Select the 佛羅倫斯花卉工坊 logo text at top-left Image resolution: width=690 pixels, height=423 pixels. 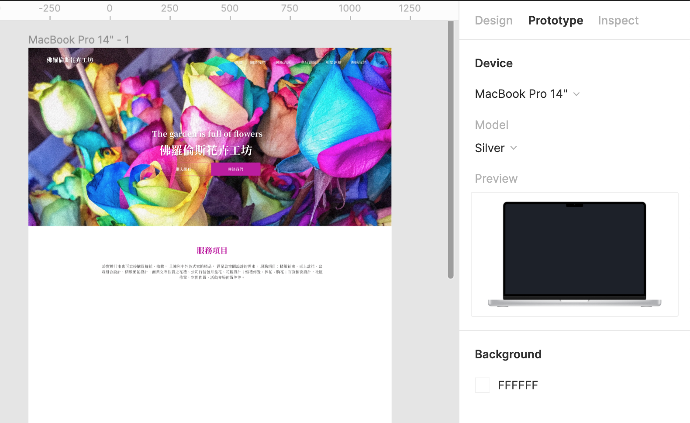pyautogui.click(x=70, y=60)
